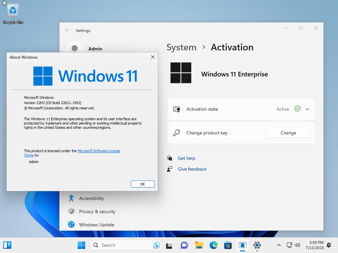
Task: Open the volume tray icon
Action: point(297,245)
